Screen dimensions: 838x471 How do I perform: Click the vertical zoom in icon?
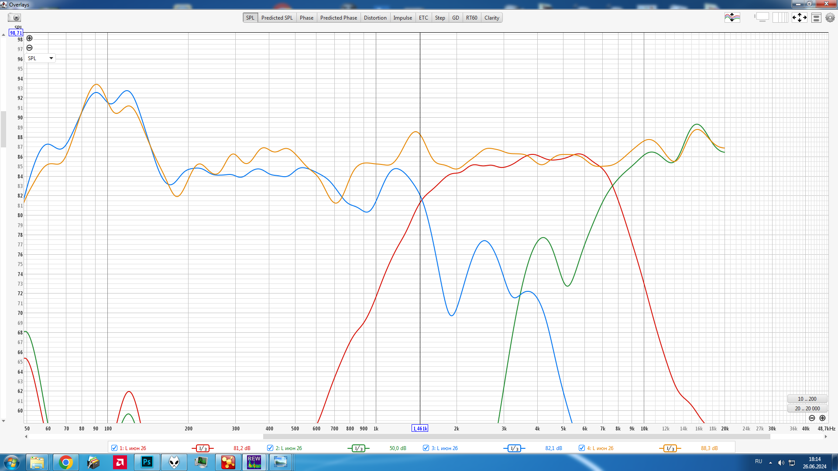click(x=30, y=38)
